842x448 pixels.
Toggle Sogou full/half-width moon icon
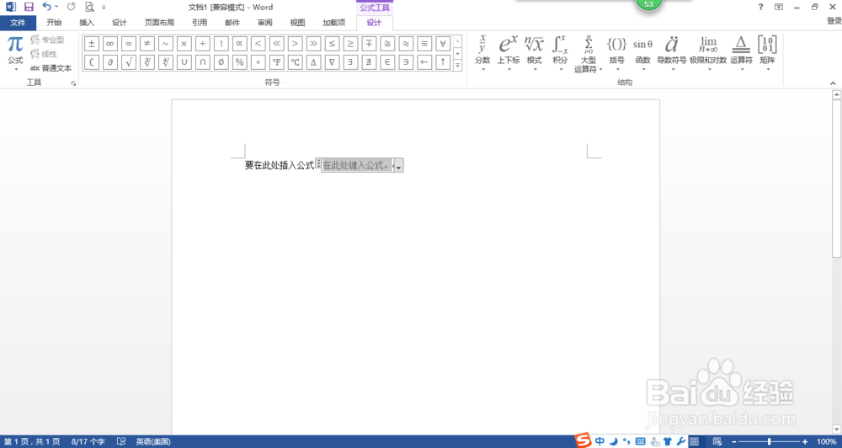point(614,441)
